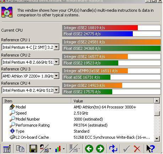Image resolution: width=163 pixels, height=154 pixels.
Task: Open Reference CPU 1 Pentium 4-C dropdown
Action: [56, 47]
